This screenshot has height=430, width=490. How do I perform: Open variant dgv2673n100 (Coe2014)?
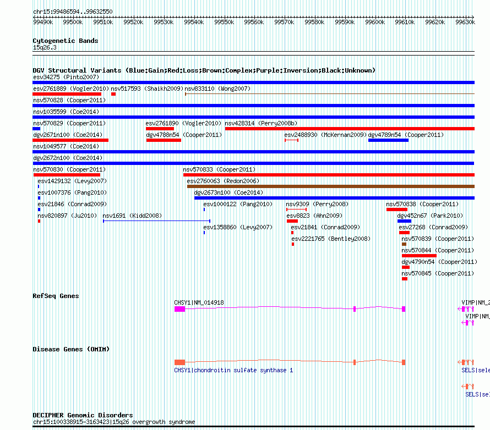[228, 192]
